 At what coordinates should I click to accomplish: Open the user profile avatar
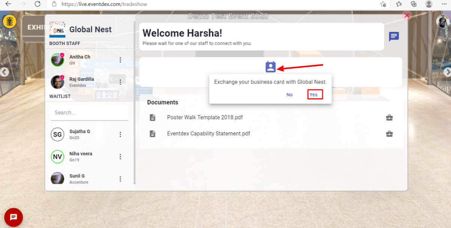(443, 21)
